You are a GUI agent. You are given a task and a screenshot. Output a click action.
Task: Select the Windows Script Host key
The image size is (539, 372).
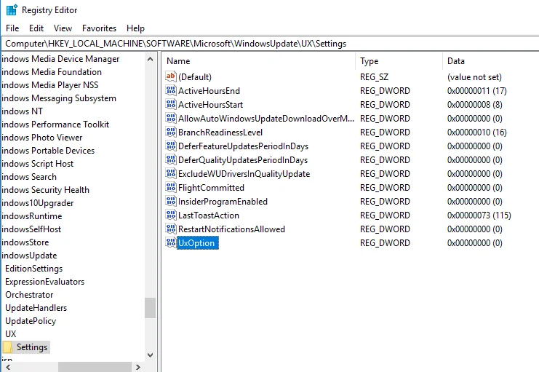tap(38, 164)
